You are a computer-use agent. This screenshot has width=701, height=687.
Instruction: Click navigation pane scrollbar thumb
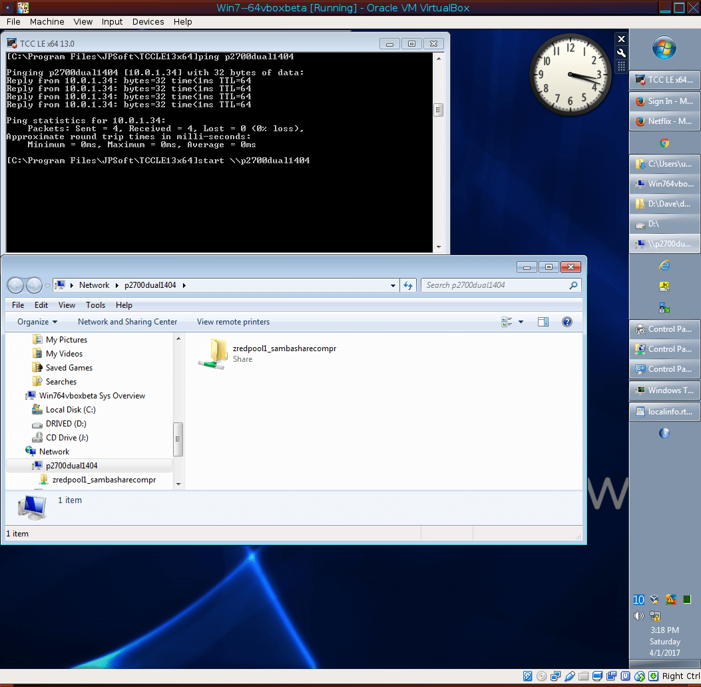coord(178,439)
